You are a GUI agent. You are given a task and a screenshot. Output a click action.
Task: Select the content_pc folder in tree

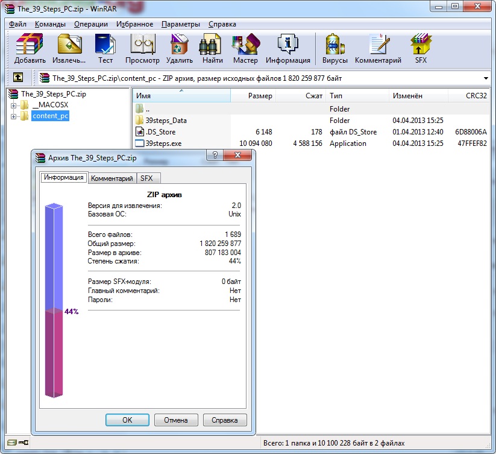[50, 116]
